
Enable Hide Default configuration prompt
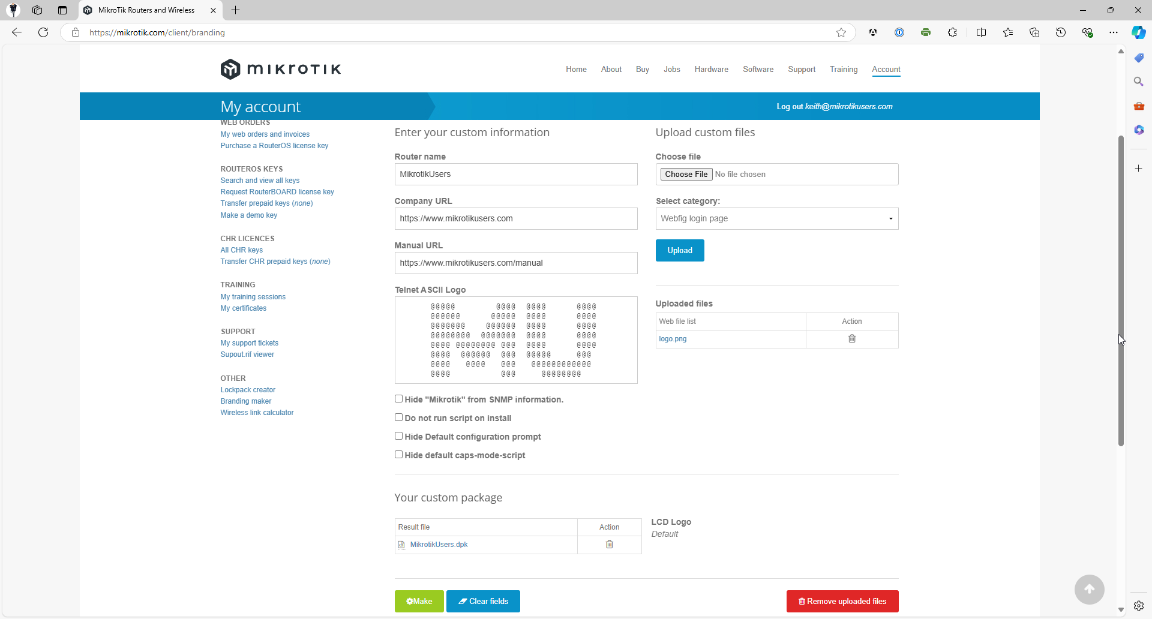click(x=398, y=435)
